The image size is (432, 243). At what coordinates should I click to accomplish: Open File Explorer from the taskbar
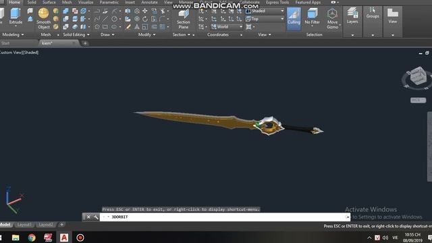[x=16, y=238]
